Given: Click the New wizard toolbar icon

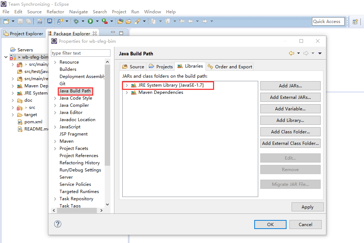Looking at the screenshot, I should 6,22.
